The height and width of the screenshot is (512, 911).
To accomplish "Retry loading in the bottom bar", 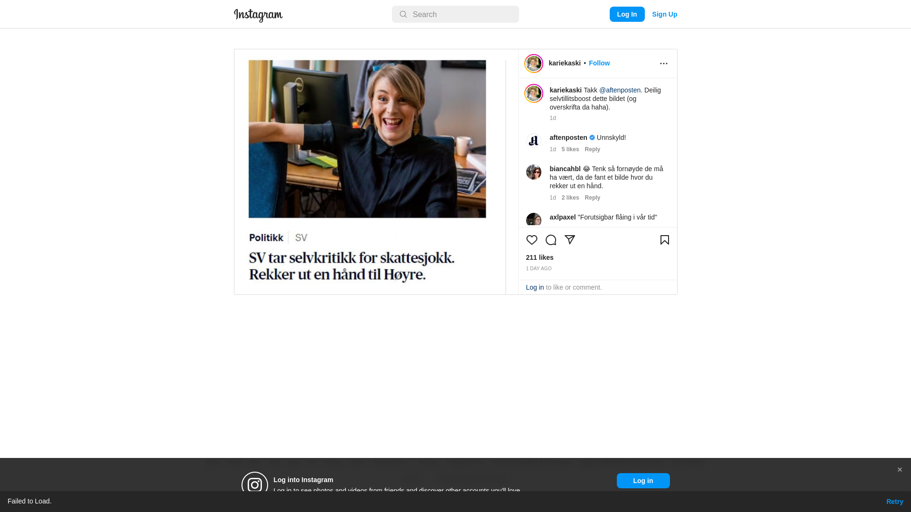I will 894,502.
